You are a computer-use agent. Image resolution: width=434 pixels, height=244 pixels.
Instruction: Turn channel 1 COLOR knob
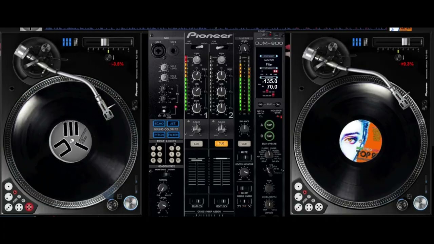point(197,129)
